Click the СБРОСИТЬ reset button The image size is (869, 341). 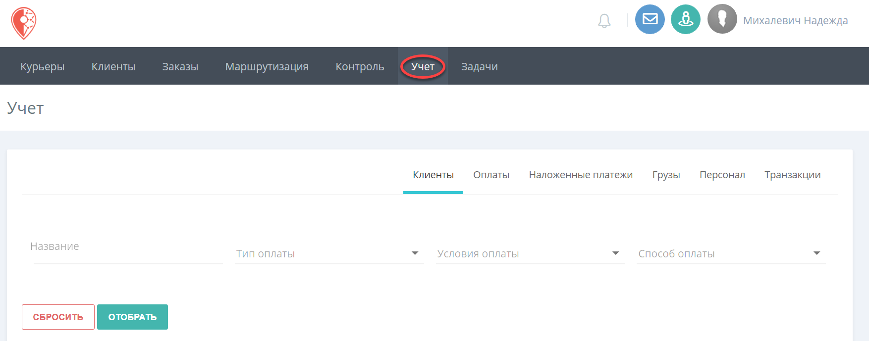point(58,317)
